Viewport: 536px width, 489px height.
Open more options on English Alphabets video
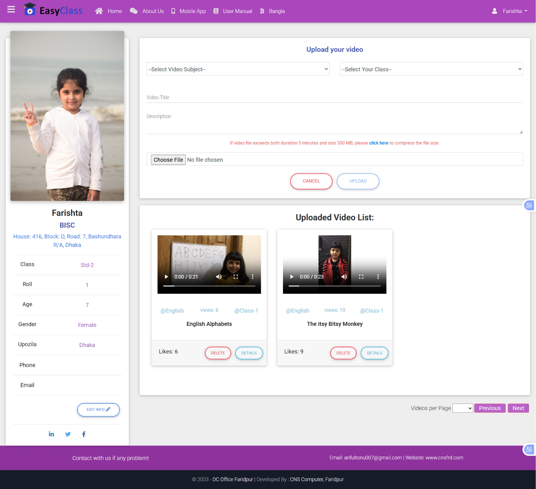pos(253,277)
